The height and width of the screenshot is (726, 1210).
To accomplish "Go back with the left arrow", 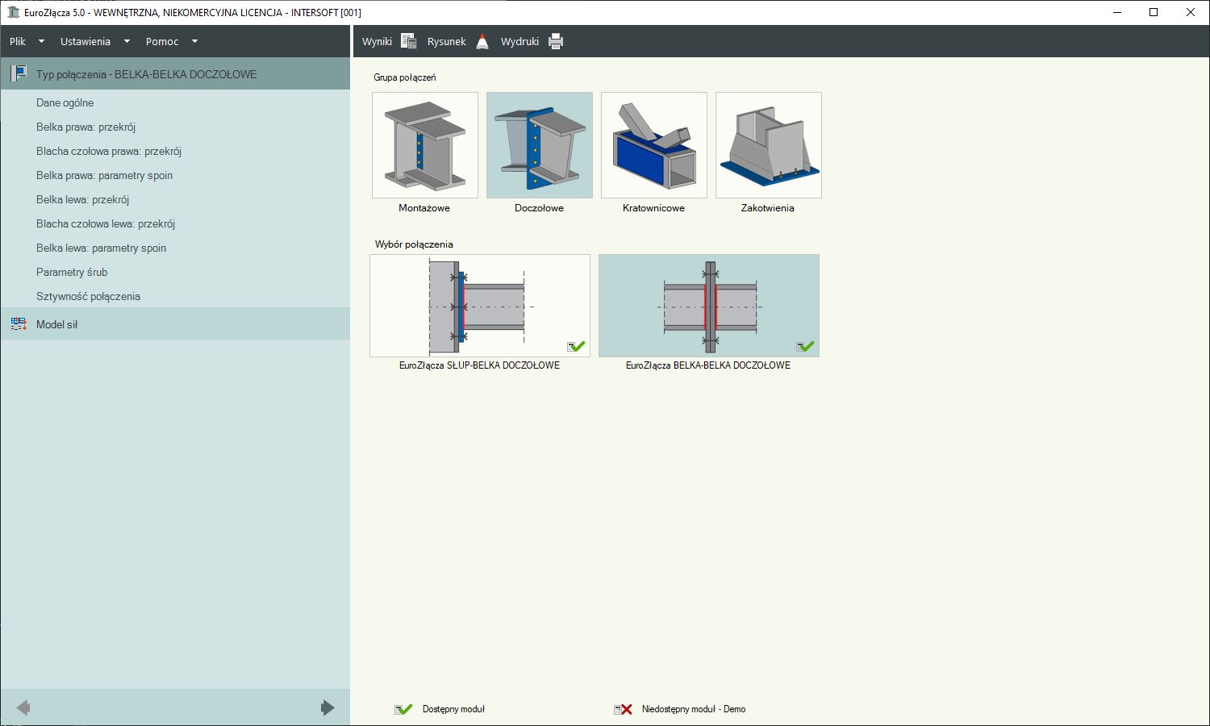I will pos(23,707).
